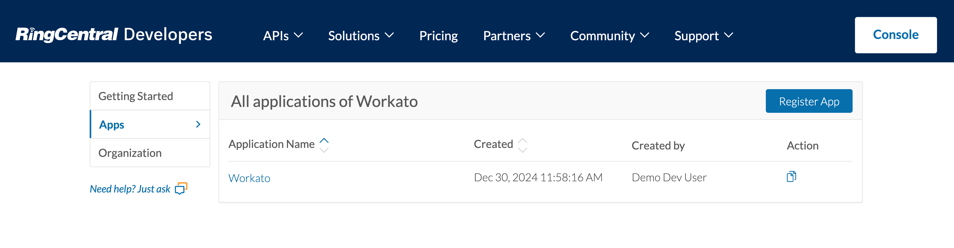This screenshot has height=248, width=954.
Task: Click the descending arrow under Application Name
Action: (x=324, y=149)
